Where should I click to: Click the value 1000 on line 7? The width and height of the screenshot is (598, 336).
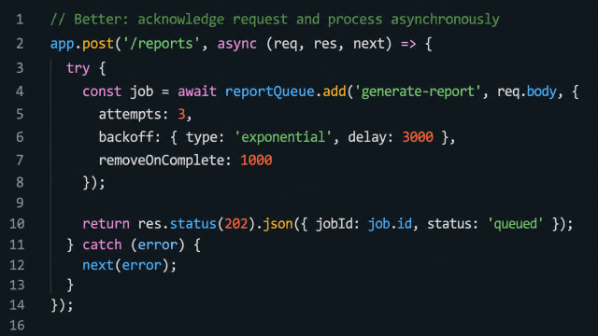tap(256, 161)
